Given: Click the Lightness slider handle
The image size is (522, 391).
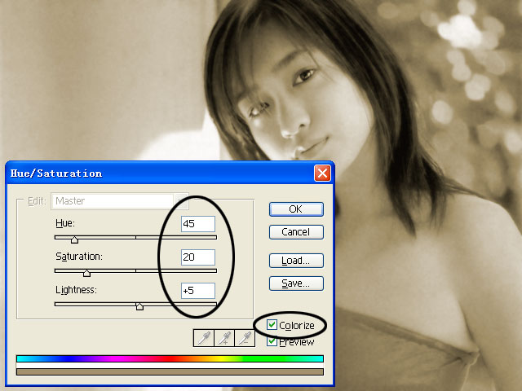Looking at the screenshot, I should 139,306.
